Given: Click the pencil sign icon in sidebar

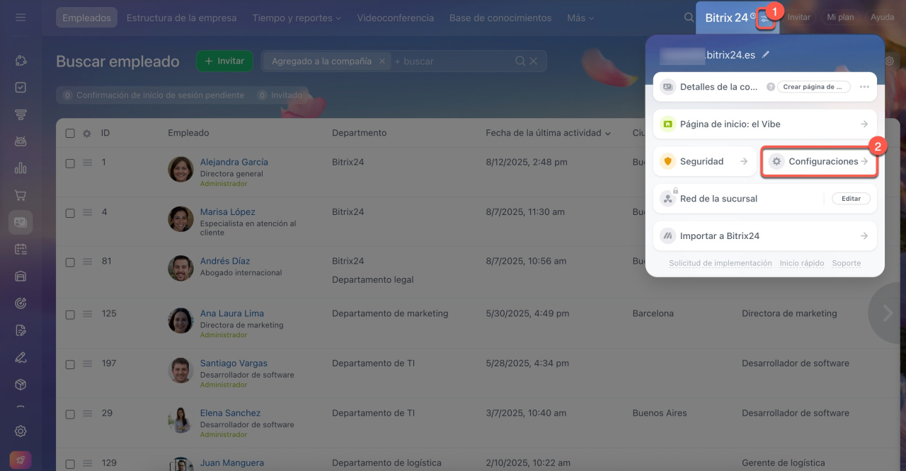Looking at the screenshot, I should [21, 357].
